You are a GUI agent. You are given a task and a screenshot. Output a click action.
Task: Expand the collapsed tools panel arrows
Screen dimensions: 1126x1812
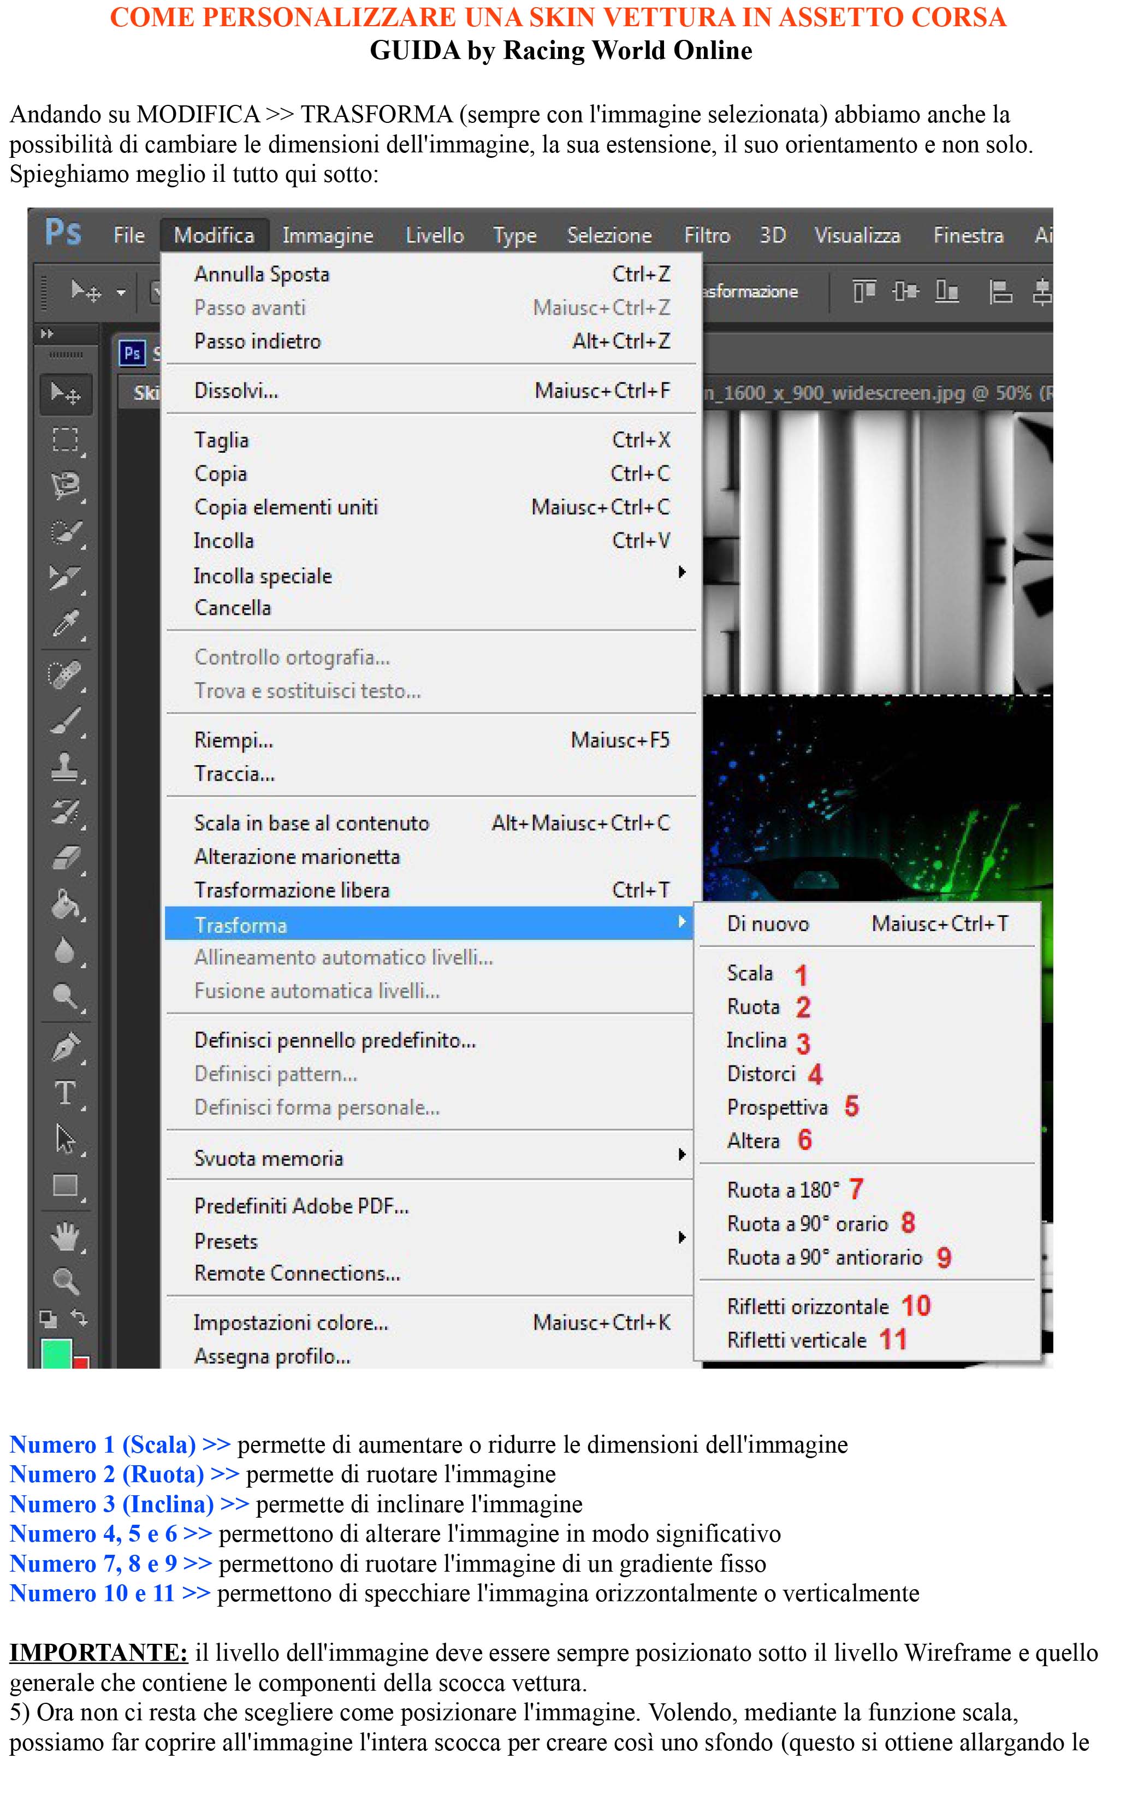[x=47, y=334]
